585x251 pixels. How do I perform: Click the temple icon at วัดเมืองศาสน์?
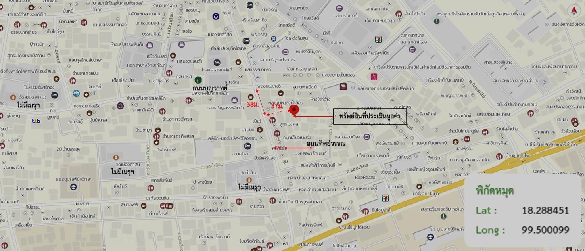[116, 157]
